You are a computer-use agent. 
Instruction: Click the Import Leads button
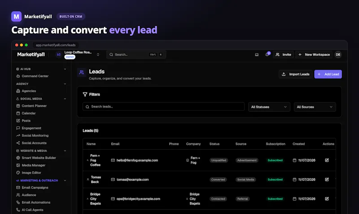296,74
